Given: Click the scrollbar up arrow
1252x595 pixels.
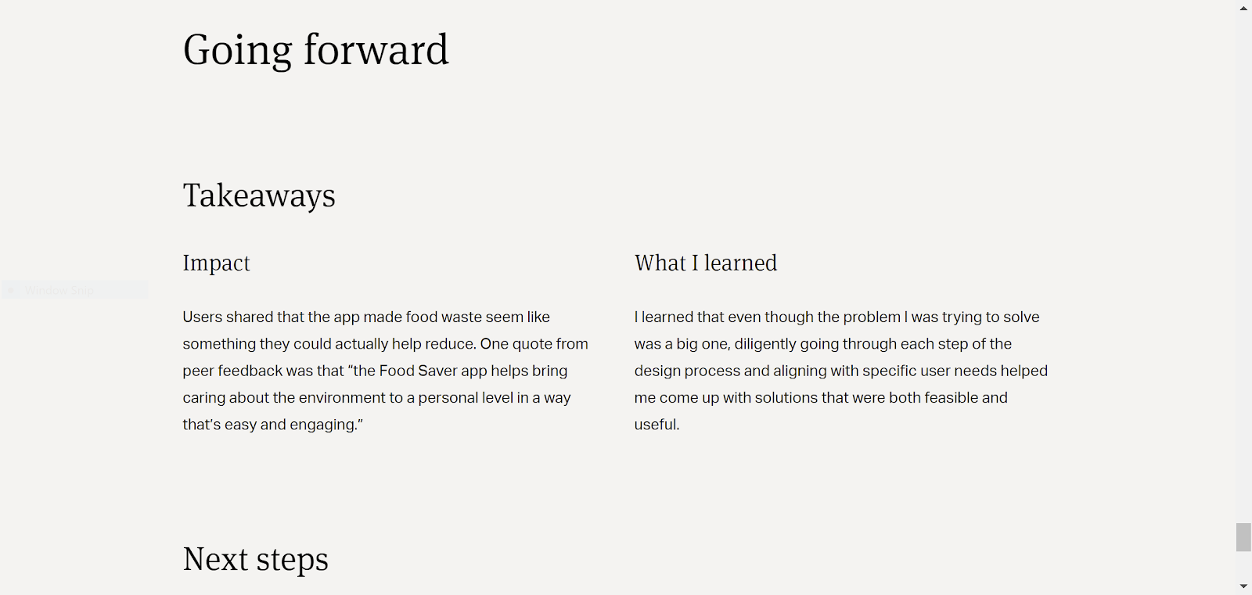Looking at the screenshot, I should click(1243, 8).
